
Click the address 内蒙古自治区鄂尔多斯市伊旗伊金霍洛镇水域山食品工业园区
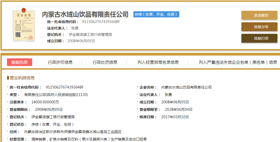click(x=73, y=132)
